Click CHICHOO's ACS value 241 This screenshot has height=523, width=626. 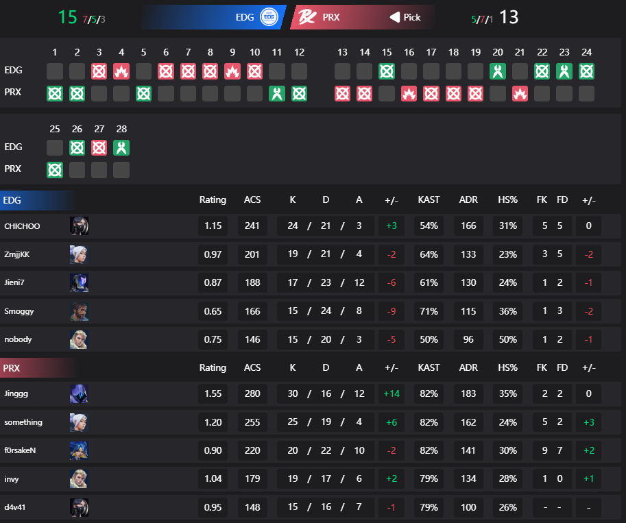pyautogui.click(x=252, y=226)
